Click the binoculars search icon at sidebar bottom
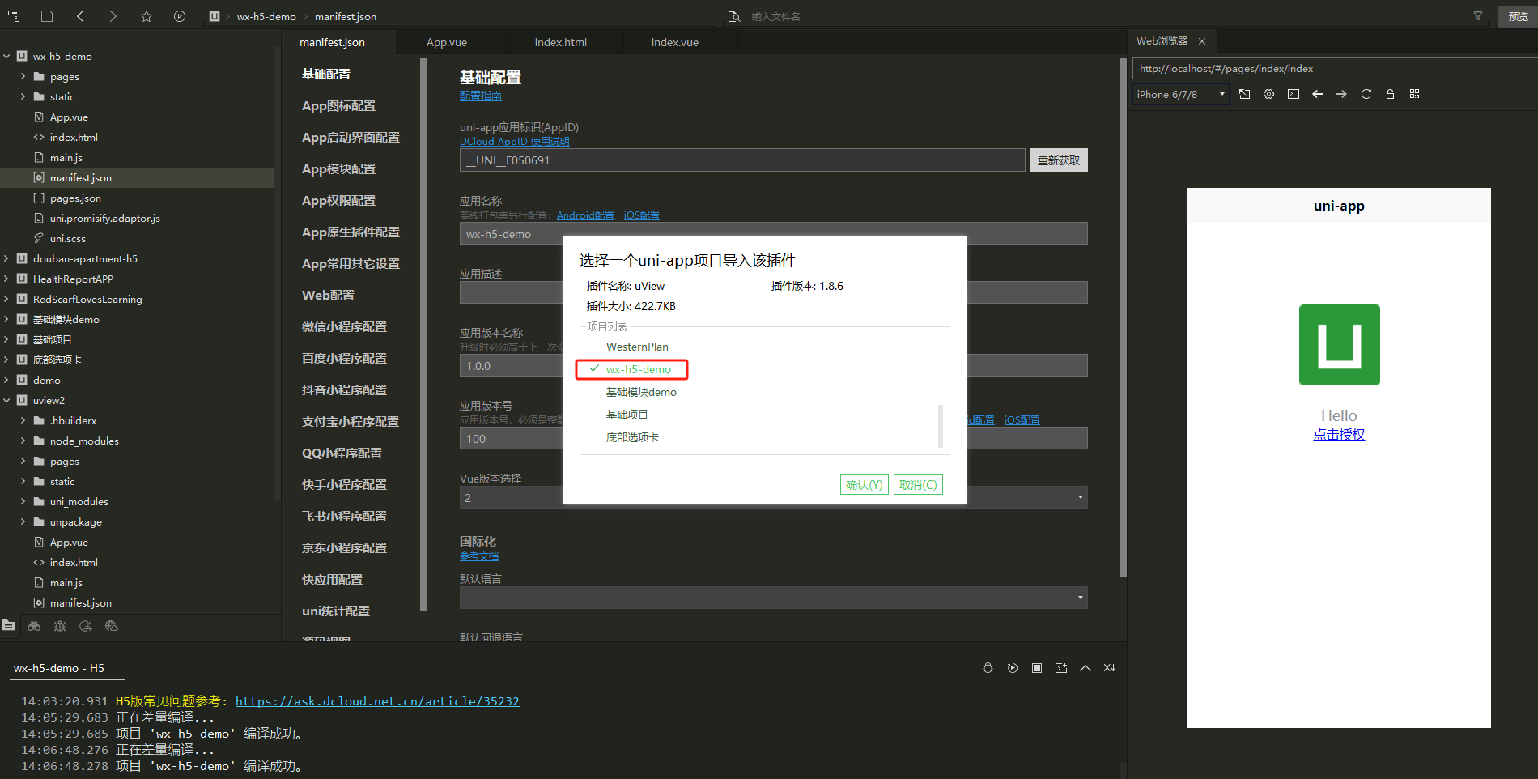 pyautogui.click(x=34, y=626)
